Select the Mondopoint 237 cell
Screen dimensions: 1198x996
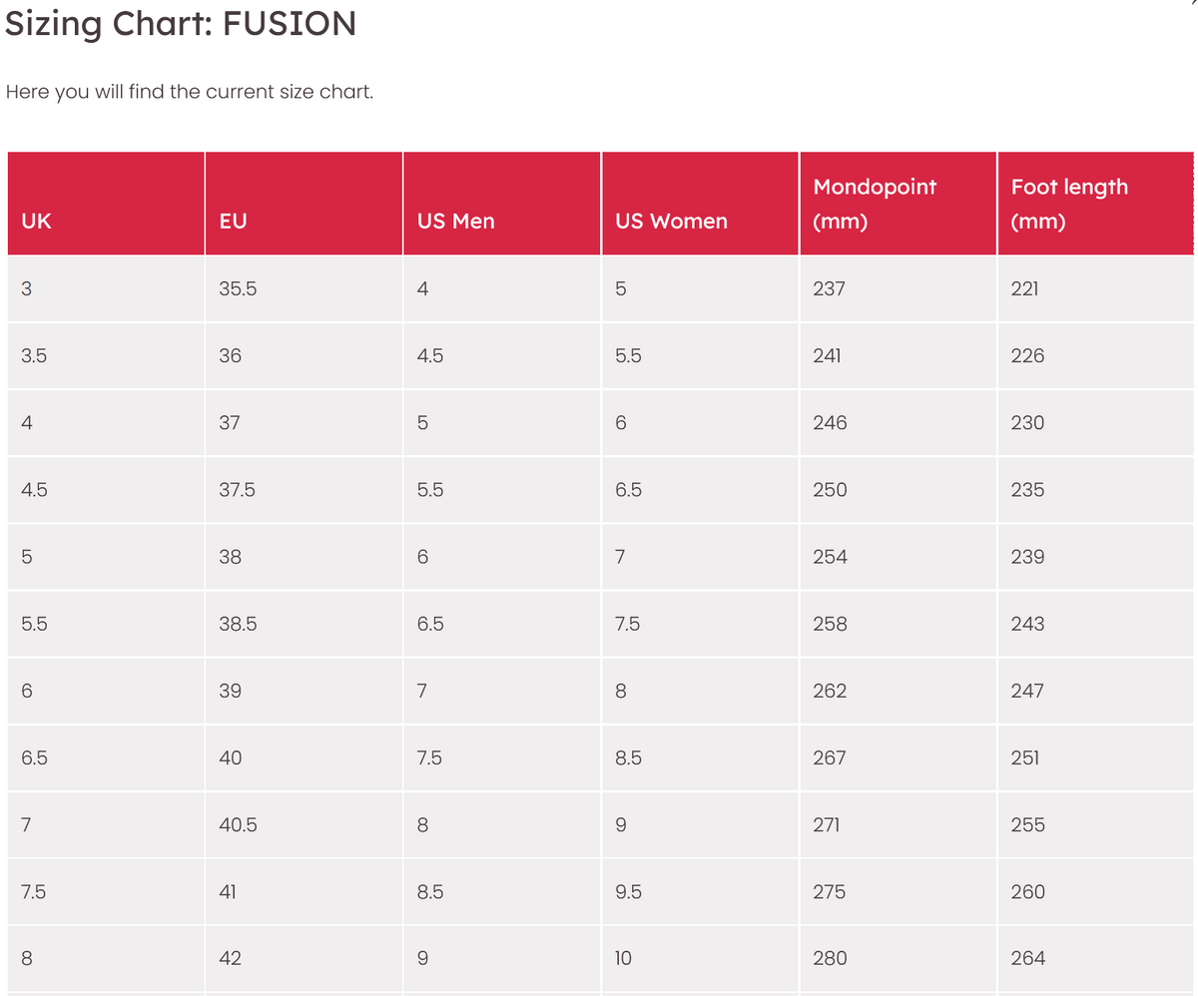click(x=898, y=288)
